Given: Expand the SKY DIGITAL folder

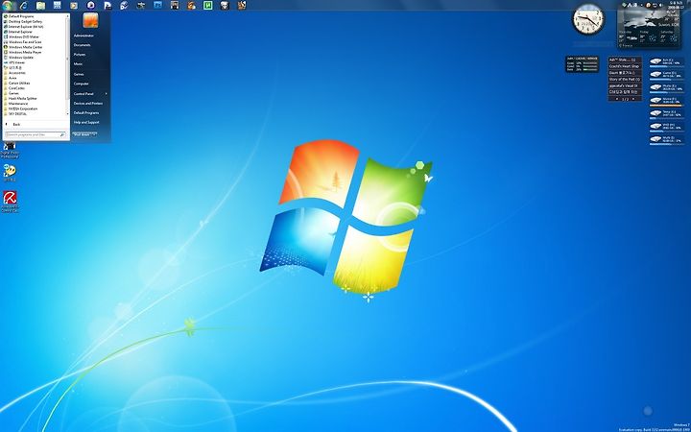Looking at the screenshot, I should [x=17, y=113].
